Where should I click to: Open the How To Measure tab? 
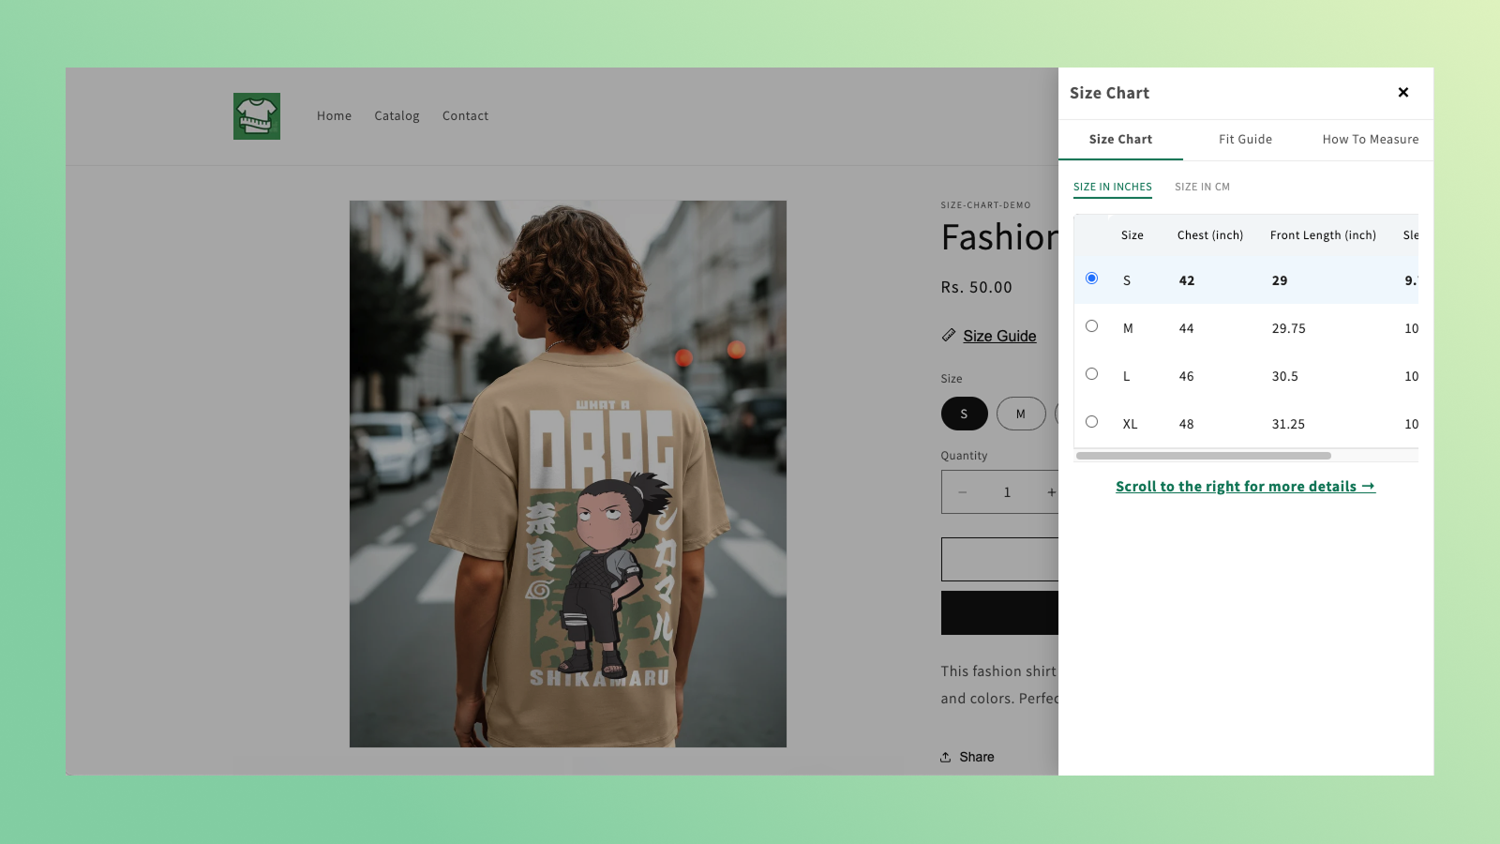pyautogui.click(x=1371, y=140)
